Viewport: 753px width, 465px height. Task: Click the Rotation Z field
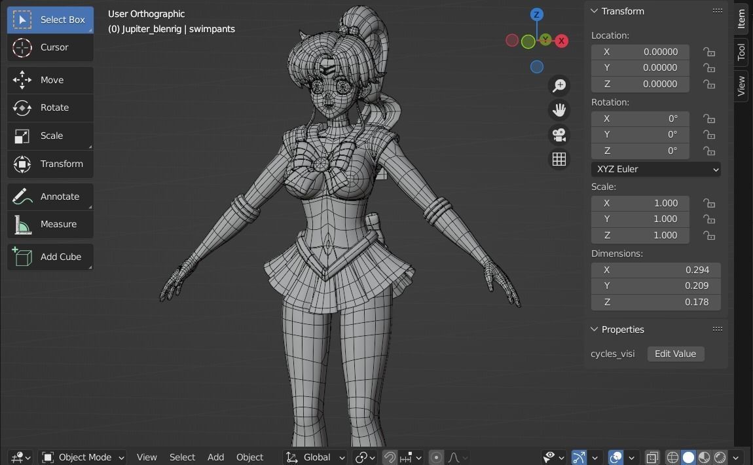pos(640,151)
